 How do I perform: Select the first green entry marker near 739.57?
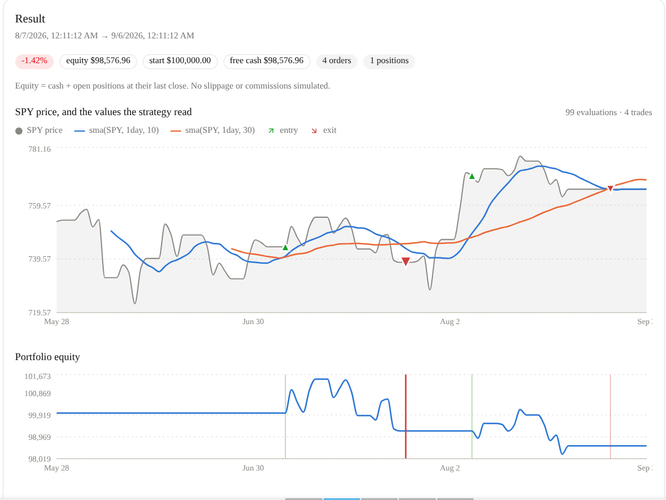286,247
